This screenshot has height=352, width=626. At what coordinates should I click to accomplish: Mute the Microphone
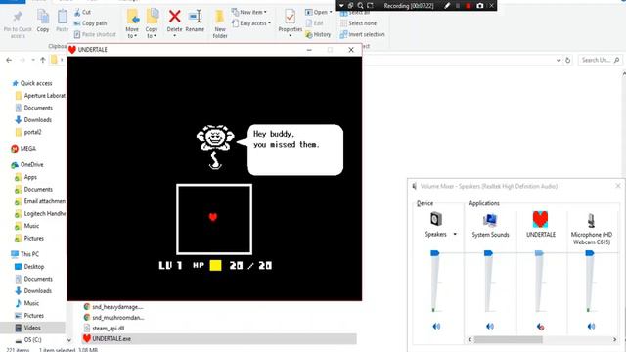click(x=591, y=327)
